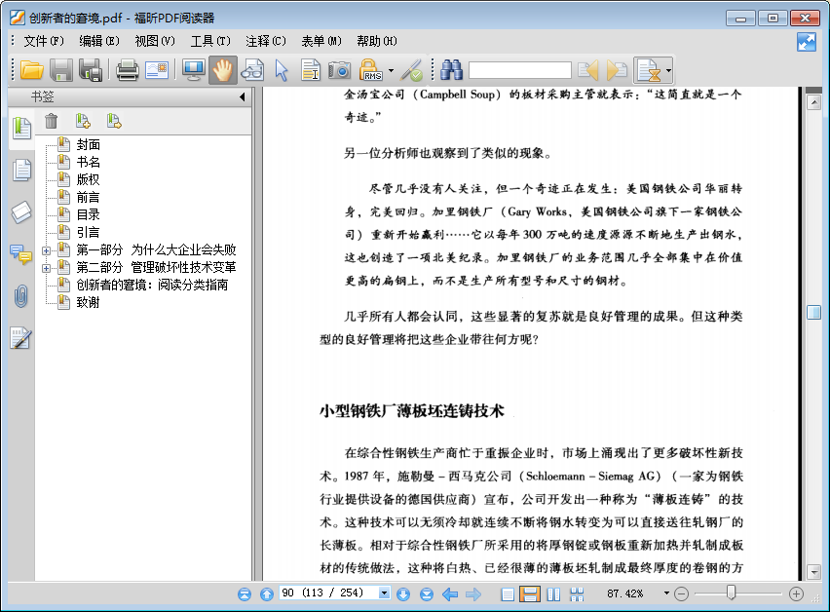830x612 pixels.
Task: Go to next page button
Action: click(x=403, y=594)
